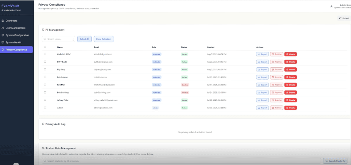Export data for Bob Bobber
The width and height of the screenshot is (351, 165).
coord(262,77)
